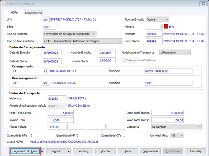Click into the Motorista code field
This screenshot has width=209, height=156.
click(x=57, y=99)
